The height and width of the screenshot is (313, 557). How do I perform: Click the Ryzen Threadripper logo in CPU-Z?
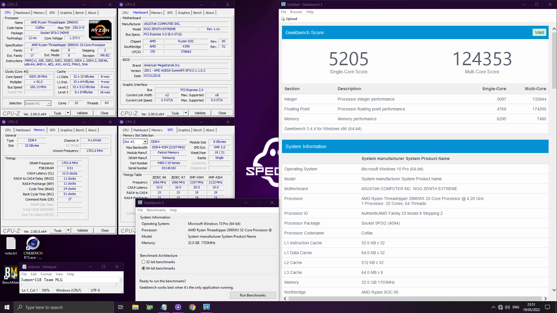point(100,30)
